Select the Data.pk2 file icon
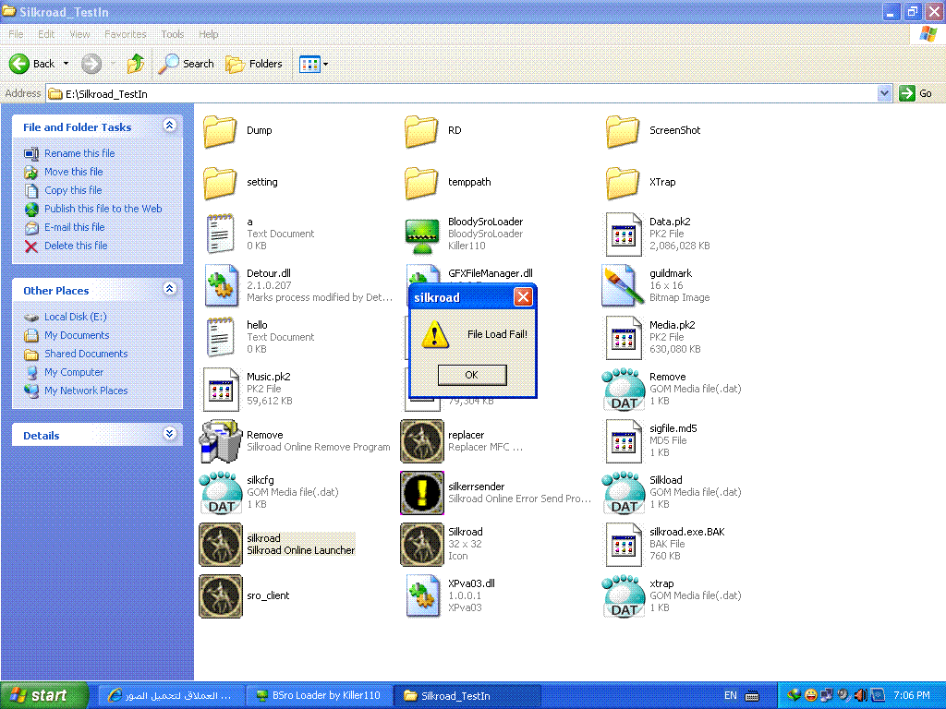The width and height of the screenshot is (946, 709). 623,234
